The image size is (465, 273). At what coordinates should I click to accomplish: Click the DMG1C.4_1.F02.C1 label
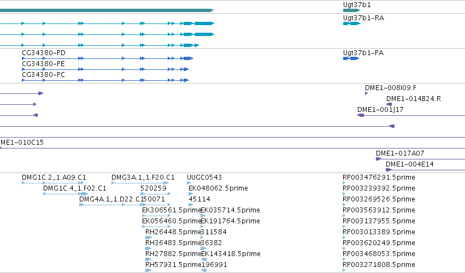(x=75, y=188)
